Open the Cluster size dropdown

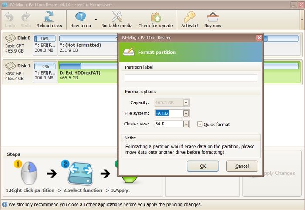[186, 124]
